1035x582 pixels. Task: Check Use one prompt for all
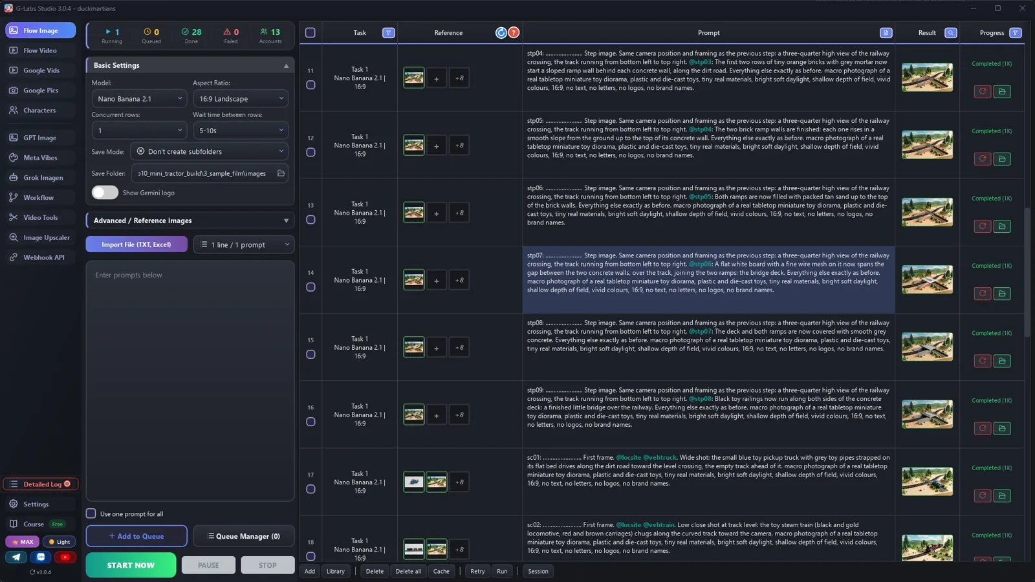[x=91, y=513]
